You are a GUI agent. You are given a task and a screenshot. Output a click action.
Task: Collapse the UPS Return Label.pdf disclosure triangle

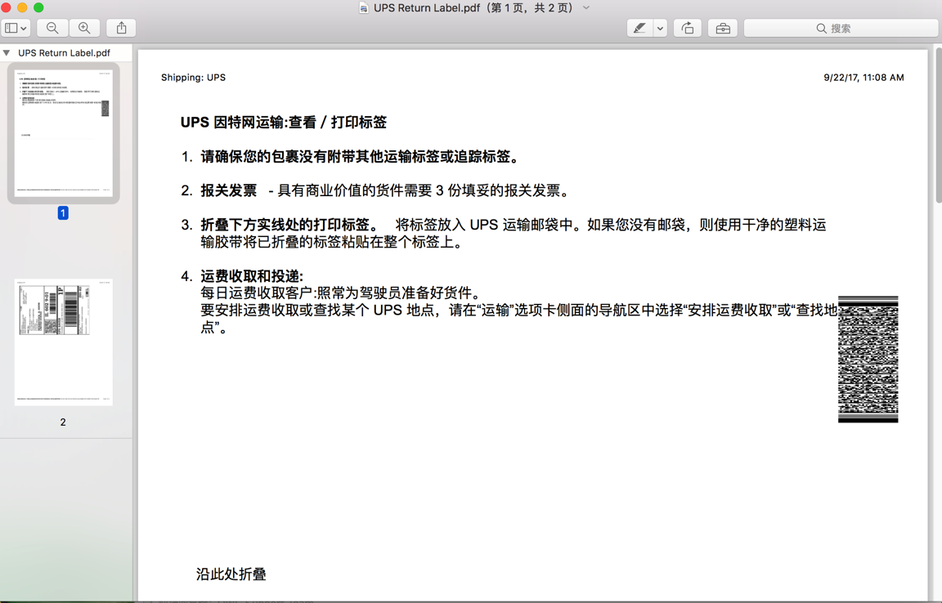click(7, 53)
